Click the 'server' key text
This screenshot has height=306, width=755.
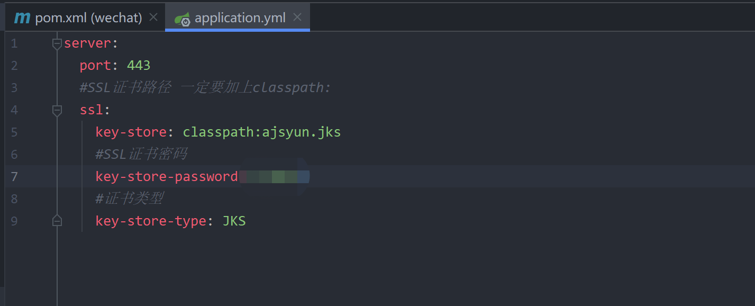point(87,43)
